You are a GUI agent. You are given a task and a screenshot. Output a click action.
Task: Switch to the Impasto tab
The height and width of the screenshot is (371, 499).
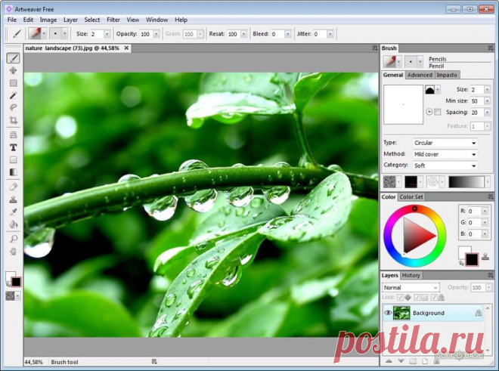[x=447, y=75]
